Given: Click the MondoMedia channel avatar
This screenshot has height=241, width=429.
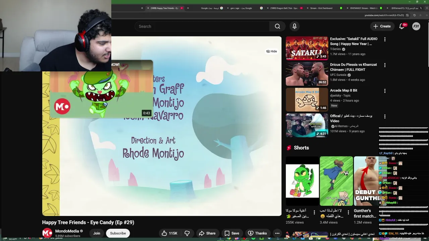Looking at the screenshot, I should click(47, 233).
